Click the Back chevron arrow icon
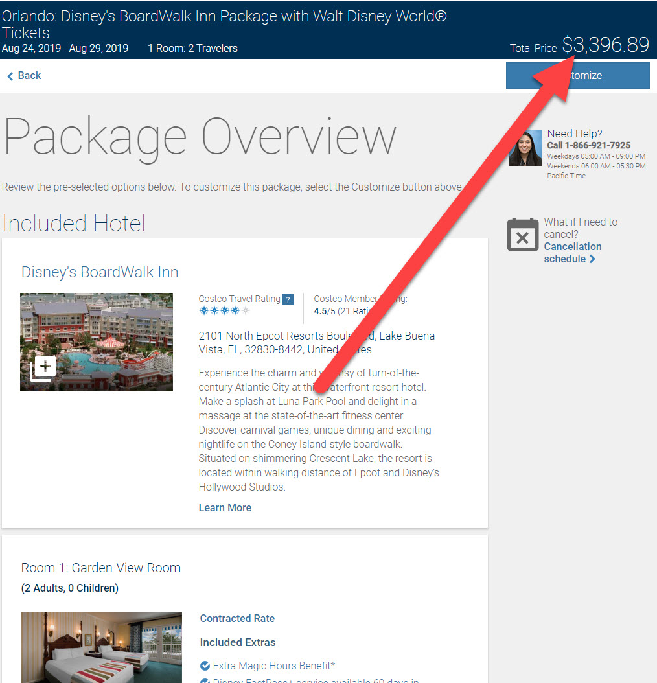 [x=10, y=76]
